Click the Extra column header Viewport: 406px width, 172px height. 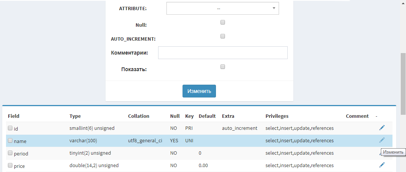coord(228,116)
